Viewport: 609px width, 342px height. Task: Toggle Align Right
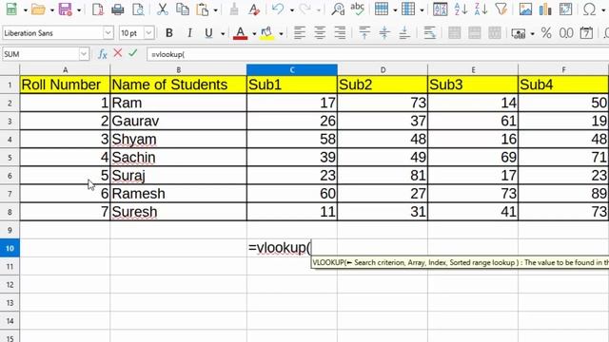coord(340,33)
